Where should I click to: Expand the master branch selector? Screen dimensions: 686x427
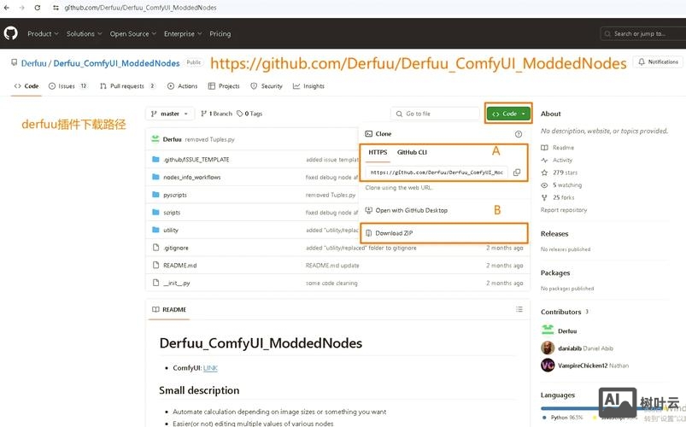pyautogui.click(x=170, y=114)
